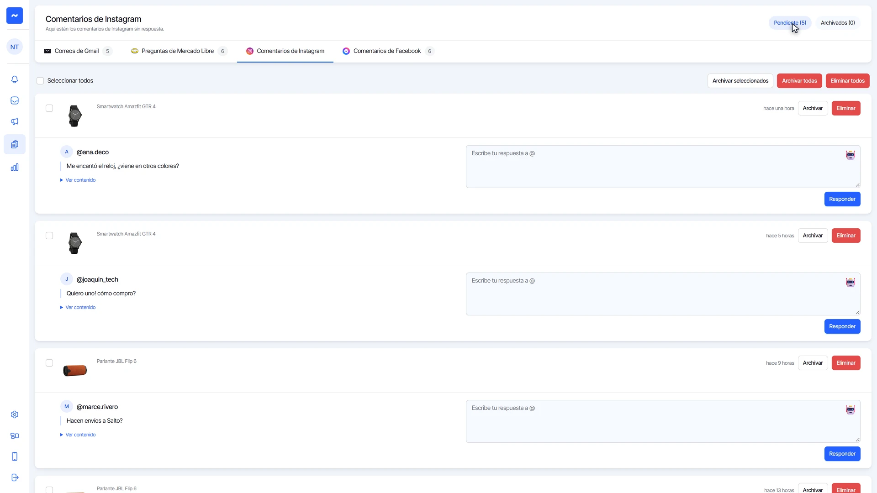Click the logout icon in sidebar
The height and width of the screenshot is (493, 877).
(15, 477)
